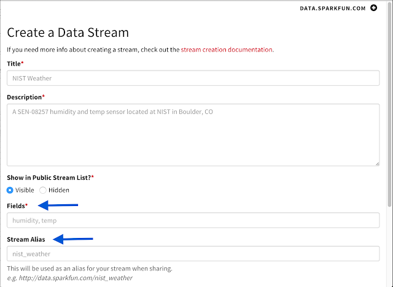
Task: Click the Stream Alias label text
Action: click(x=26, y=239)
